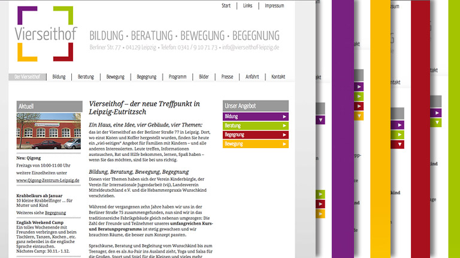Viewport: 460px width, 258px height.
Task: Click the arrow icon on Bewegung bar
Action: [x=285, y=144]
